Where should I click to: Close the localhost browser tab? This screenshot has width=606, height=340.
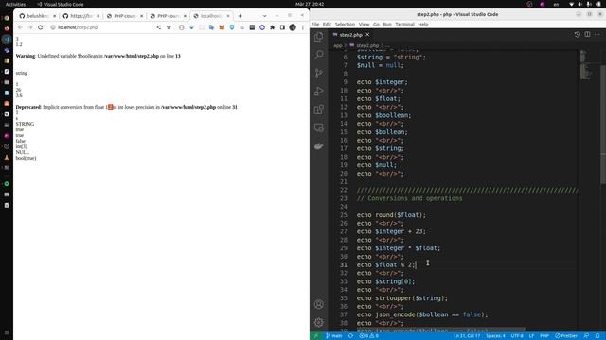coord(228,16)
